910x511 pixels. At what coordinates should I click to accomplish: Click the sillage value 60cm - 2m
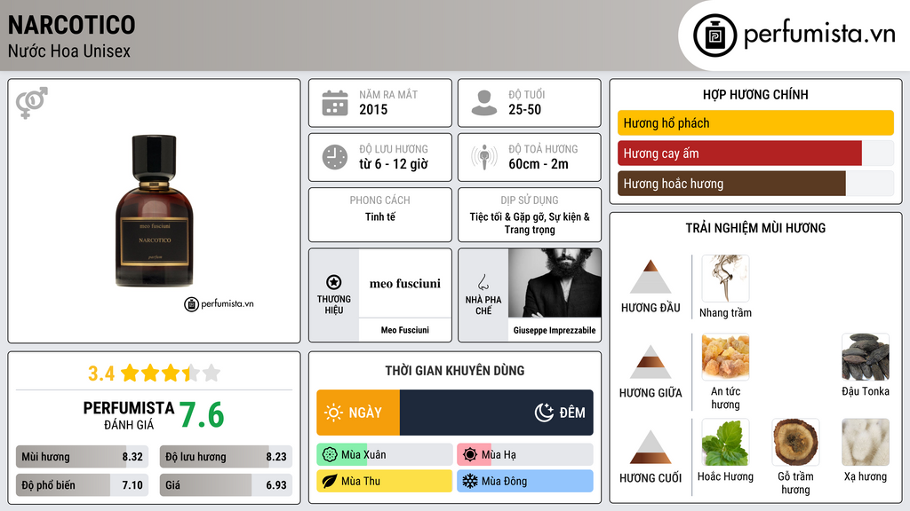click(x=539, y=164)
